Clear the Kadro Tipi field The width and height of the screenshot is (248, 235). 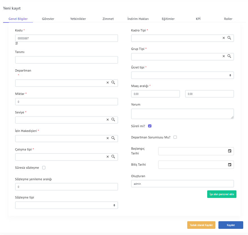224,38
